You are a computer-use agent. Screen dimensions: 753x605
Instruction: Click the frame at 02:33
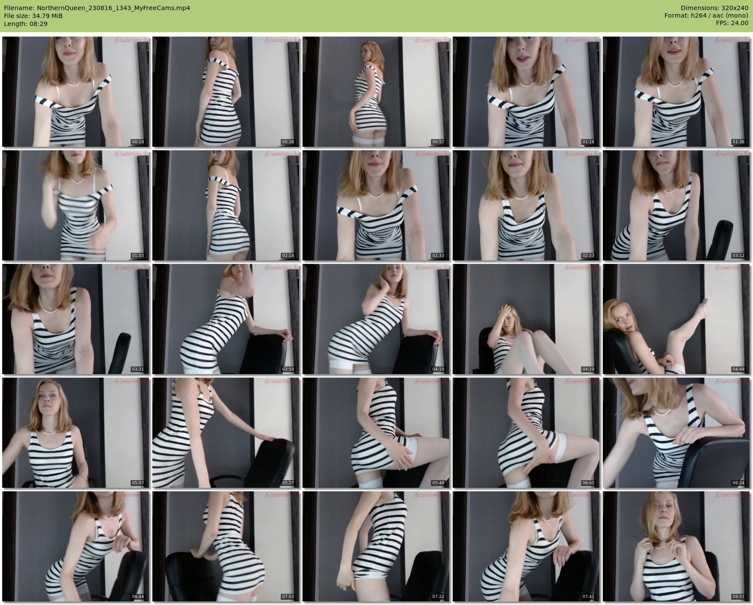click(x=376, y=205)
